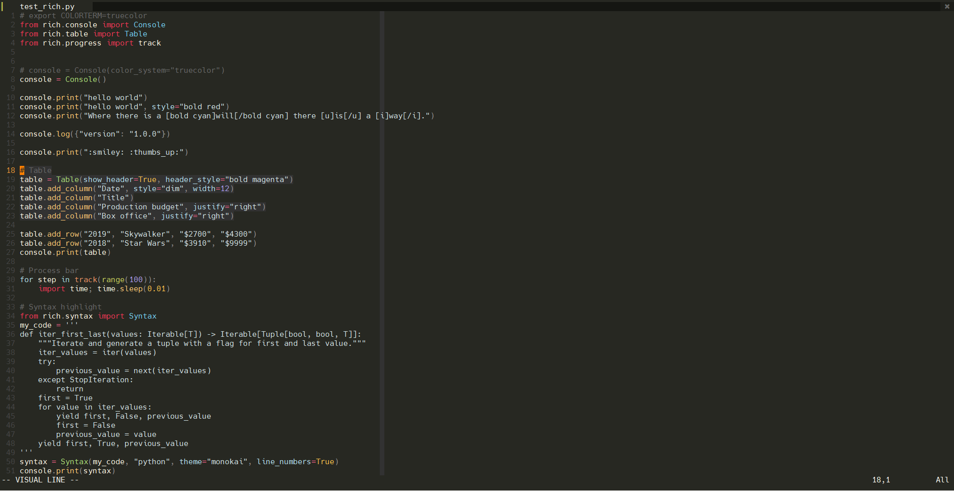
Task: Click the 'import time; time.sleep(0.01)' line
Action: pyautogui.click(x=104, y=289)
